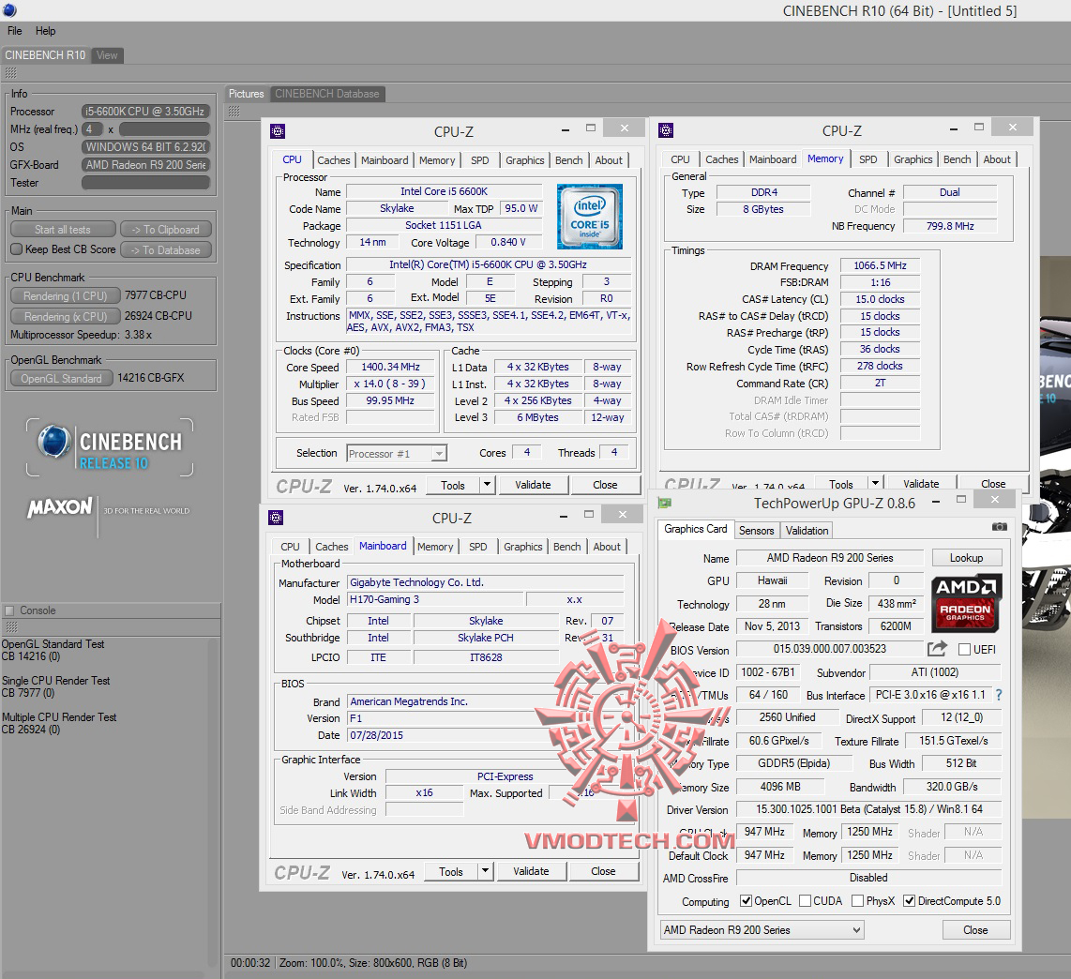Click the CINEBENCH app icon in title bar
The width and height of the screenshot is (1071, 979).
(x=9, y=10)
